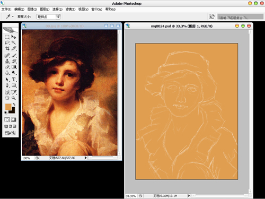This screenshot has width=265, height=199.
Task: Open the Eyedropper tool preset picker arrow
Action: pos(13,16)
